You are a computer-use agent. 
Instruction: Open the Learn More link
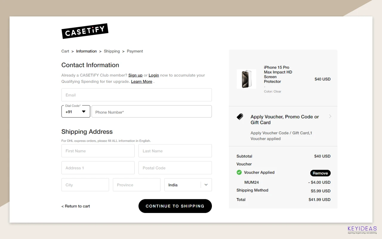[141, 82]
